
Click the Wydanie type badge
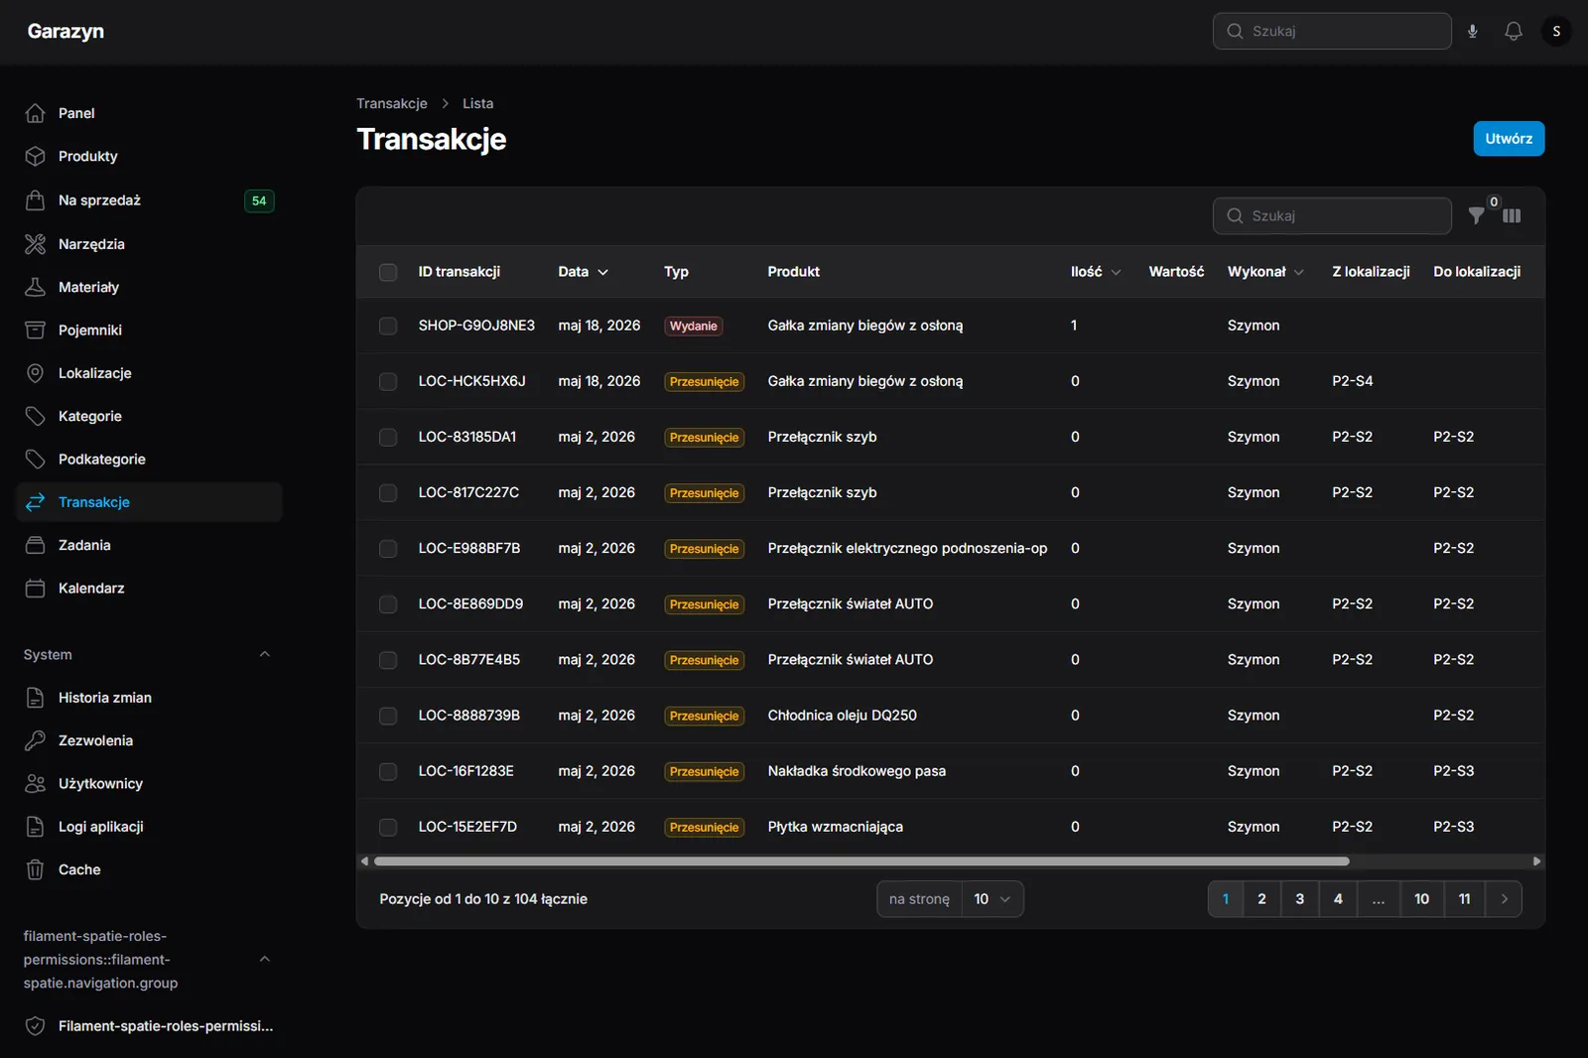coord(693,326)
